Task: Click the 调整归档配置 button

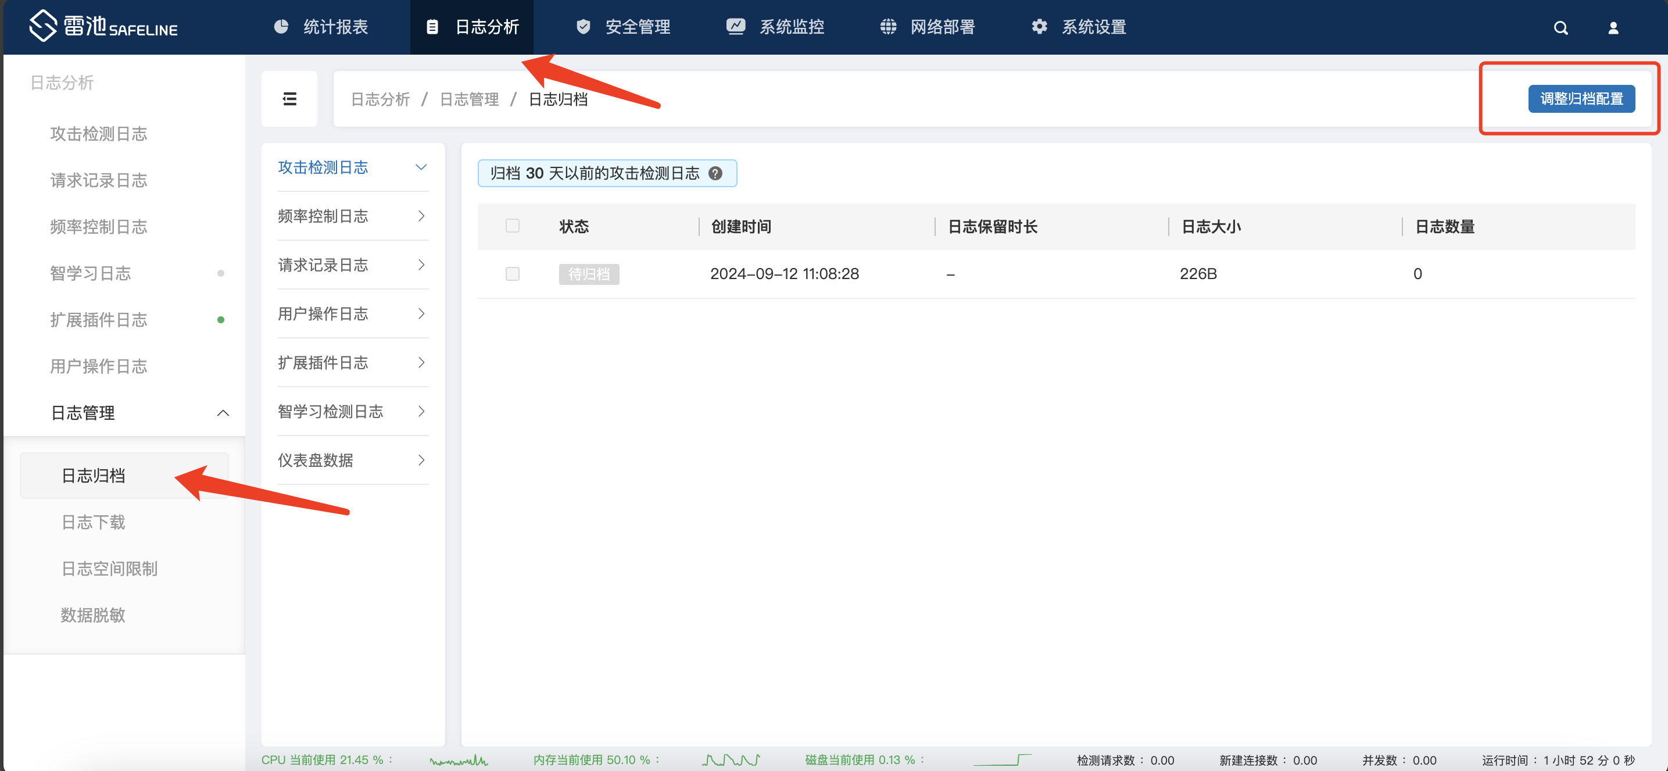Action: pyautogui.click(x=1581, y=99)
